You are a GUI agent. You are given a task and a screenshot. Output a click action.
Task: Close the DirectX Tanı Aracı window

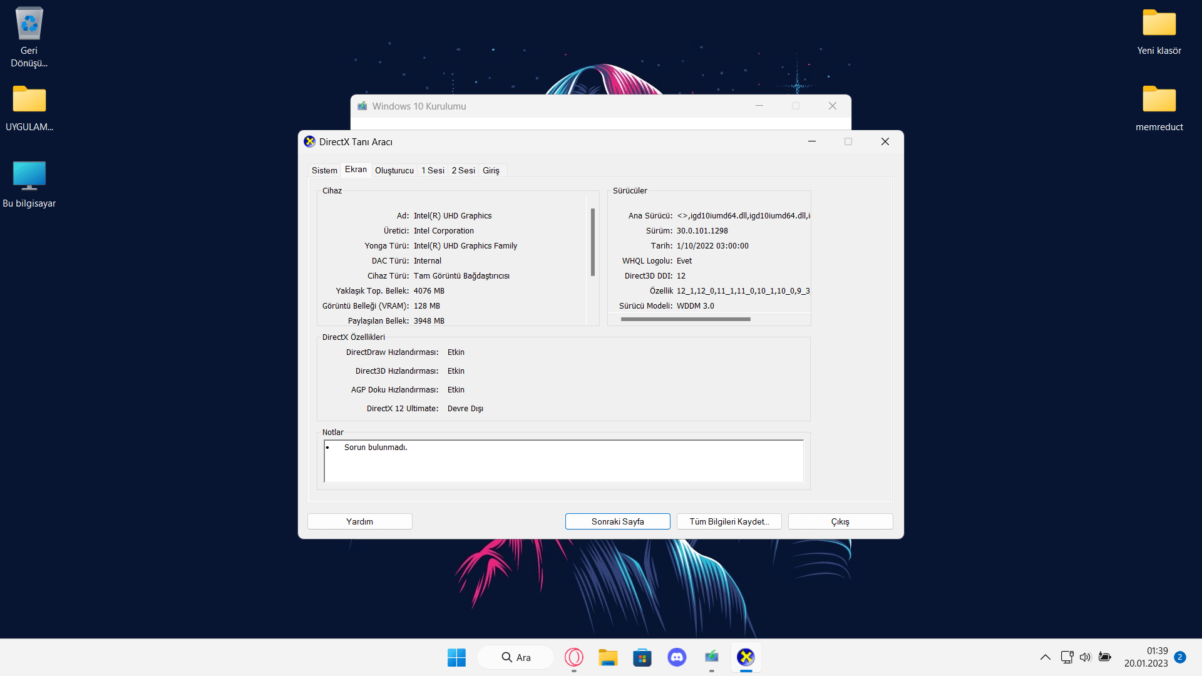(885, 141)
